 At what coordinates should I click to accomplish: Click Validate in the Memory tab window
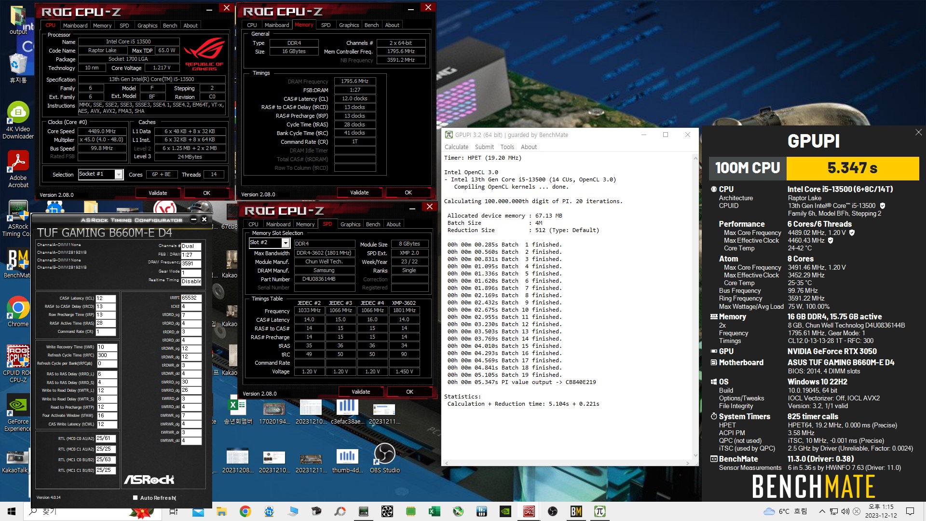[359, 192]
